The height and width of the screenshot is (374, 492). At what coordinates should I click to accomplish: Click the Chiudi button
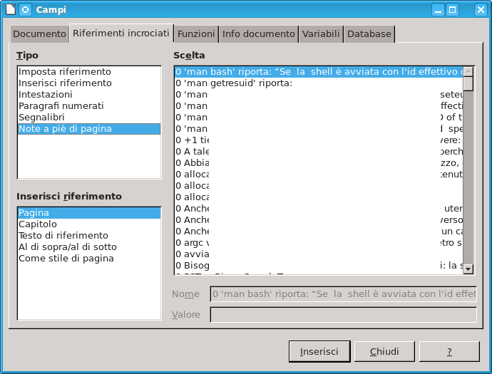(384, 351)
